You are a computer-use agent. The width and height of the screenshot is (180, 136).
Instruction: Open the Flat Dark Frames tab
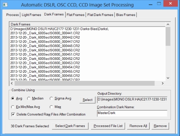click(x=100, y=15)
